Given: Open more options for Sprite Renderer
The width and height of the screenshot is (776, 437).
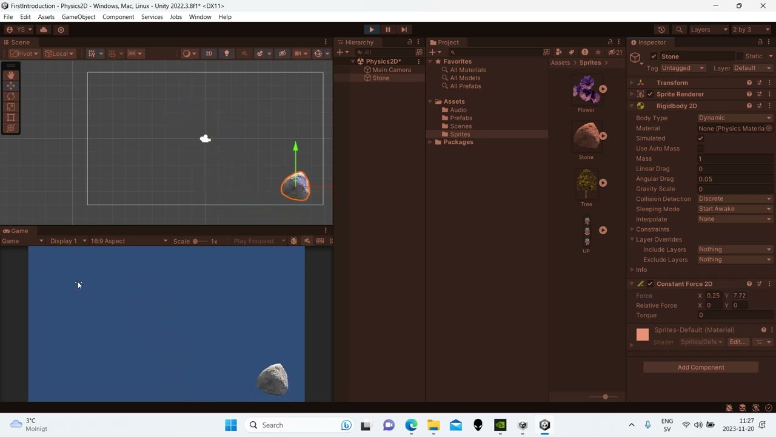Looking at the screenshot, I should tap(770, 94).
